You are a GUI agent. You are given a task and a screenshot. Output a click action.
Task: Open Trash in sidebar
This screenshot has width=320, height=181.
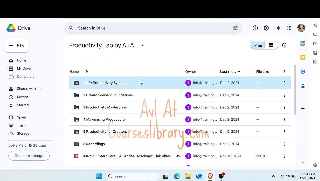click(x=21, y=125)
